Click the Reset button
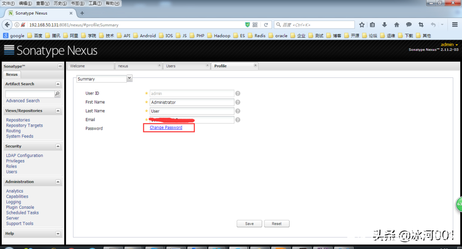Image resolution: width=462 pixels, height=249 pixels. tap(277, 224)
